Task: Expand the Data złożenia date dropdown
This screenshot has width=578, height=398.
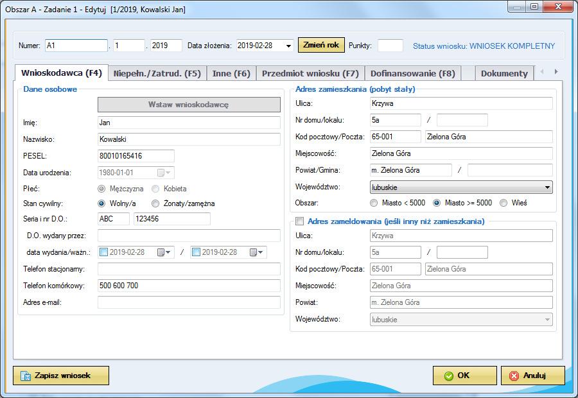Action: coord(288,46)
